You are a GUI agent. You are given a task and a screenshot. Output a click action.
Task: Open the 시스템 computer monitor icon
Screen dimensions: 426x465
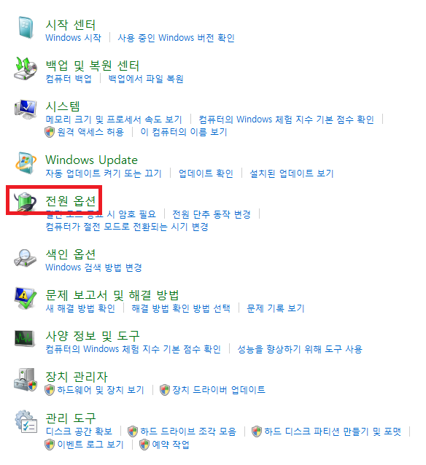pos(26,109)
